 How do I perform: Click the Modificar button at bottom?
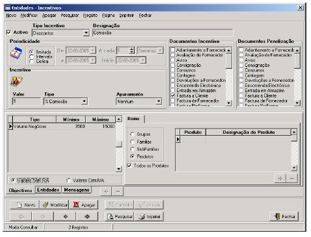coord(54,205)
